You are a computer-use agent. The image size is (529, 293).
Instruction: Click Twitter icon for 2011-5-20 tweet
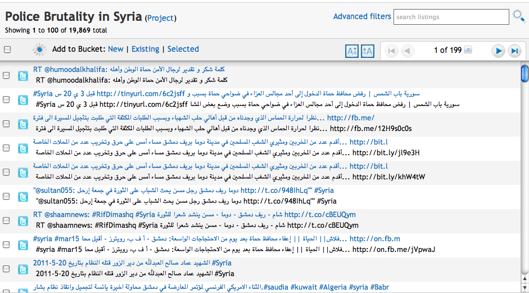point(23,269)
